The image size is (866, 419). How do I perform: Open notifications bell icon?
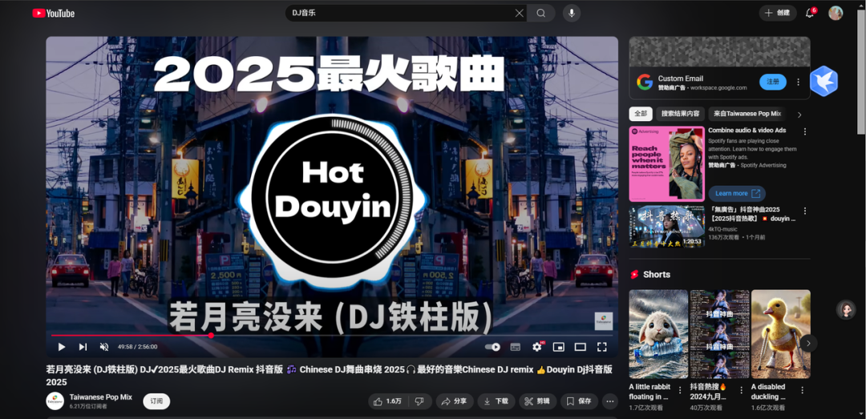pyautogui.click(x=810, y=14)
